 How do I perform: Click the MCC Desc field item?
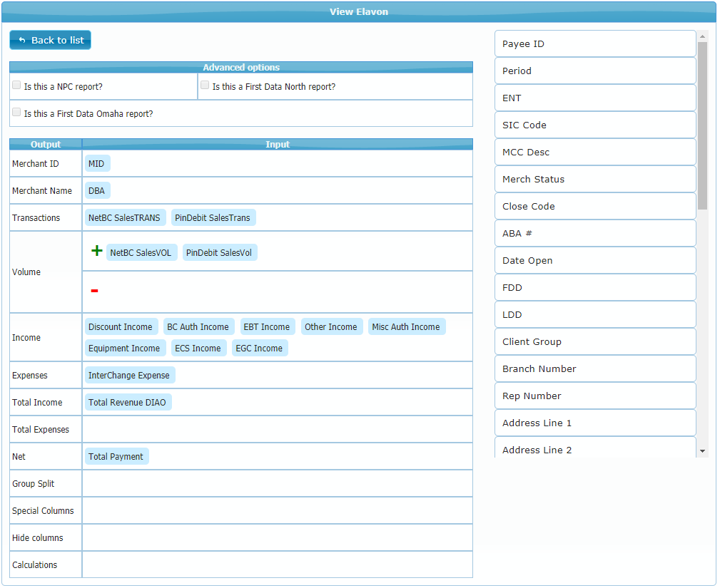pos(595,153)
